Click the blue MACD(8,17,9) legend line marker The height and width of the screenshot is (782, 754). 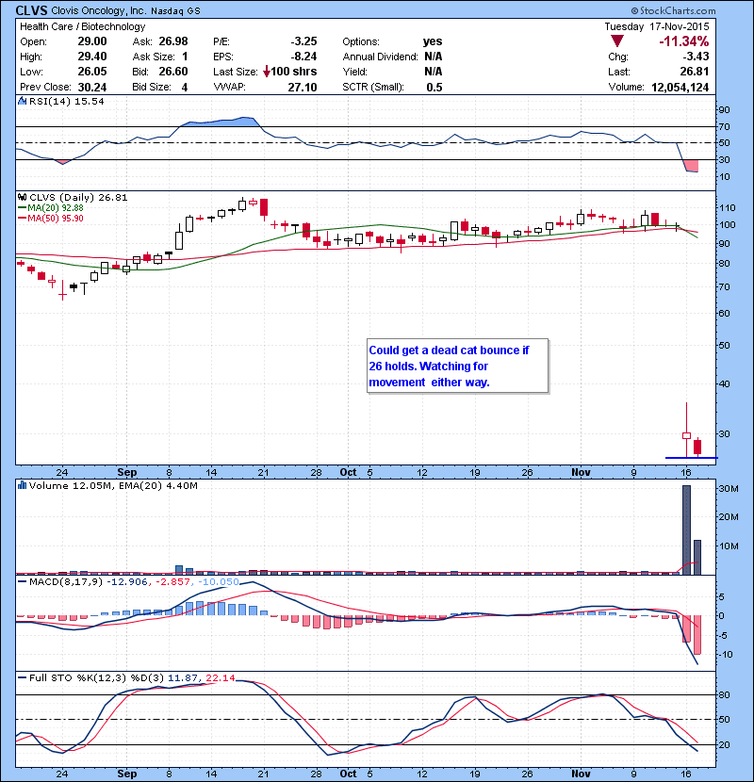(x=22, y=581)
